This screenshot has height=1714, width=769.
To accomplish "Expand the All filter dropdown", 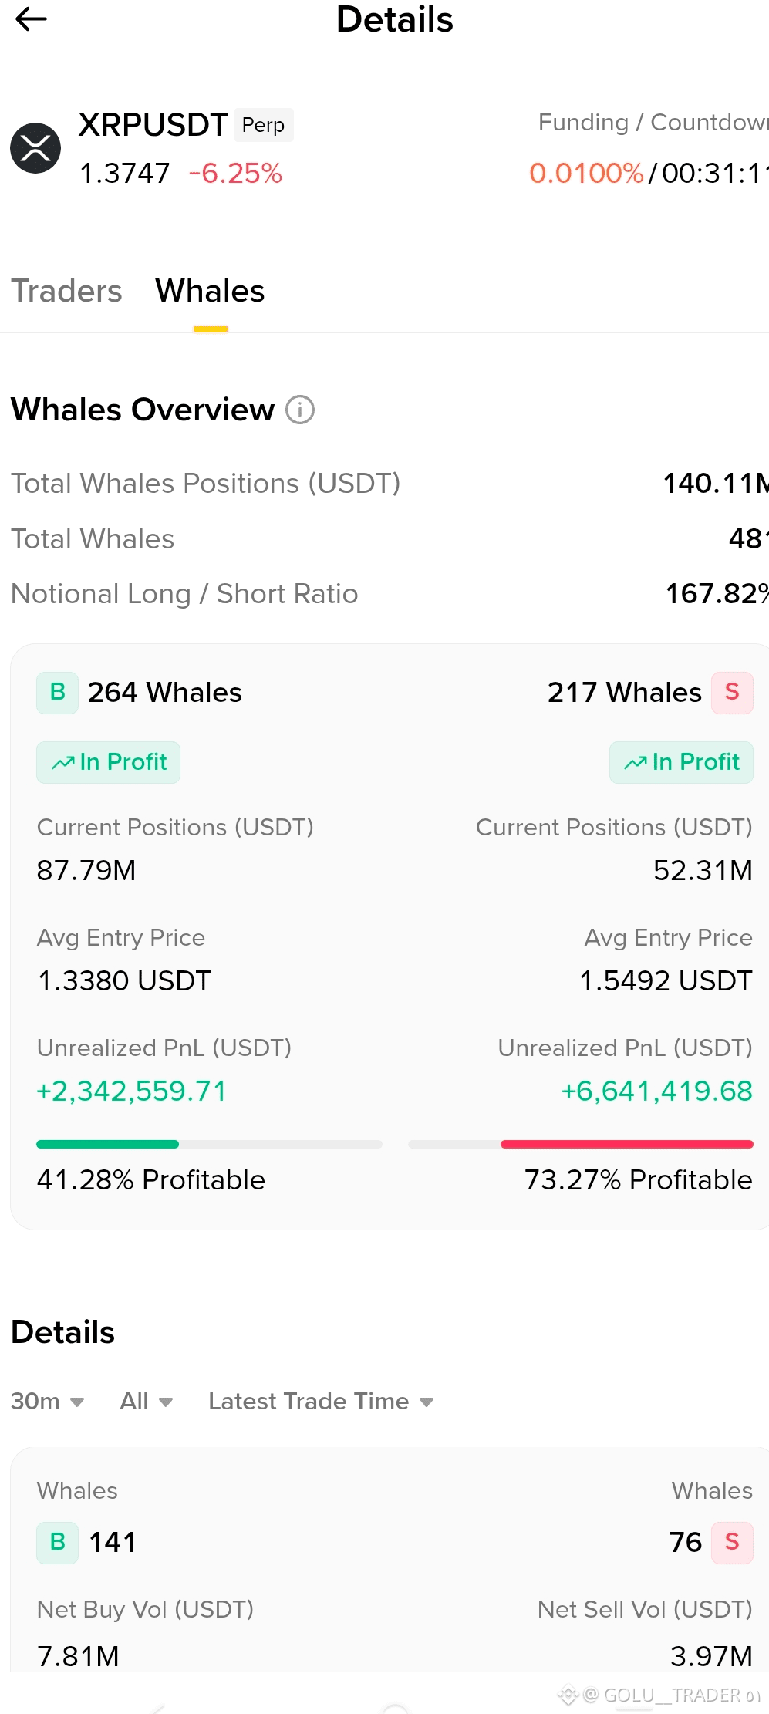I will [147, 1401].
